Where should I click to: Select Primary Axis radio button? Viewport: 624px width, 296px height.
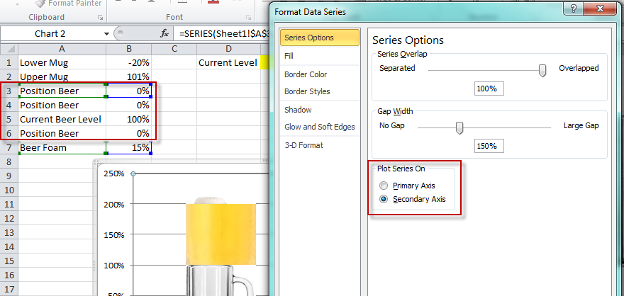(384, 186)
